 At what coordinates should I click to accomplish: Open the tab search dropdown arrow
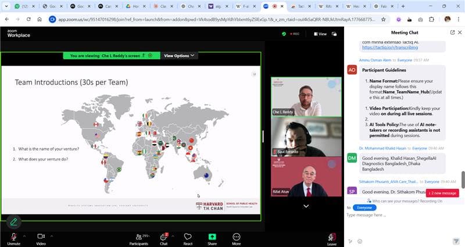click(6, 6)
